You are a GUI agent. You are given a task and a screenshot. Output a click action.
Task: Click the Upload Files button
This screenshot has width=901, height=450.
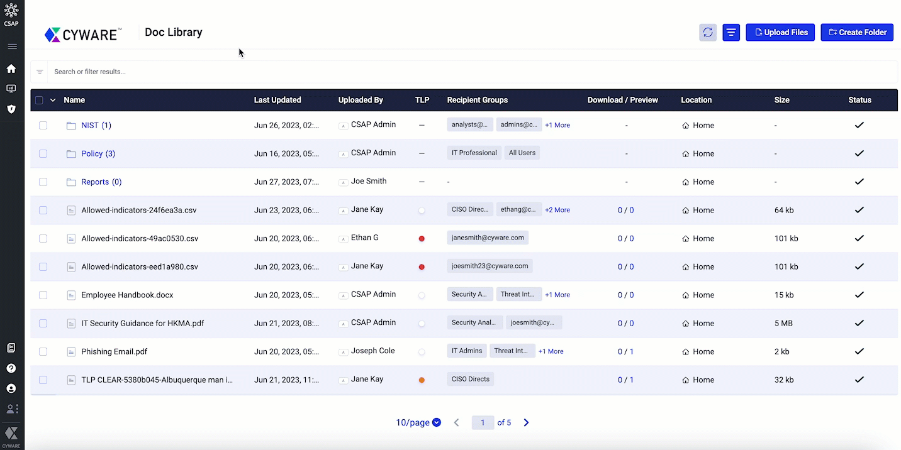click(780, 33)
